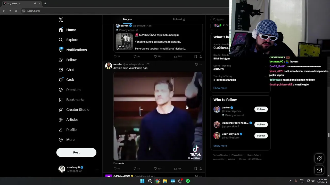330x185 pixels.
Task: Share barkın's post
Action: pyautogui.click(x=201, y=56)
